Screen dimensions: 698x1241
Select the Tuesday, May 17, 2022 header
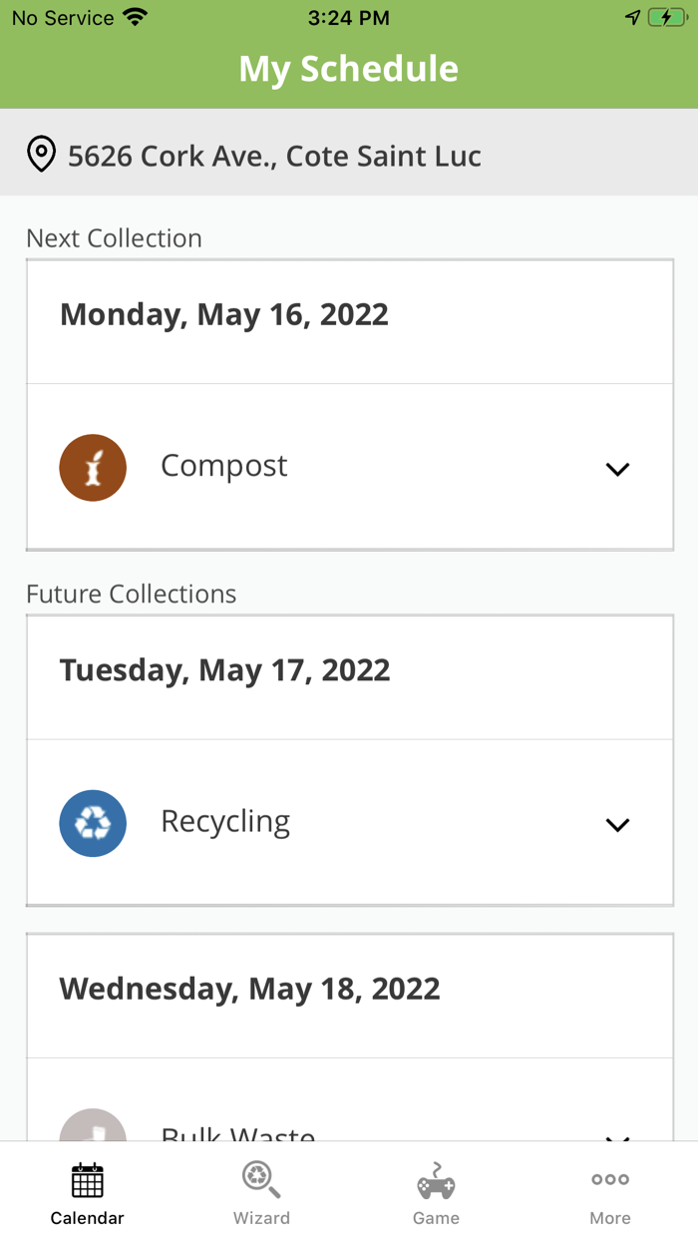click(x=224, y=670)
